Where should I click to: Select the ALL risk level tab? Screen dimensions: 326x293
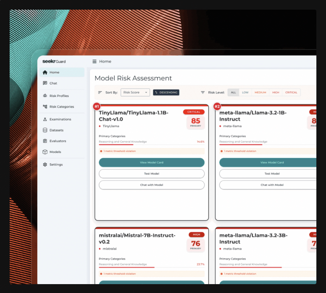pyautogui.click(x=233, y=93)
